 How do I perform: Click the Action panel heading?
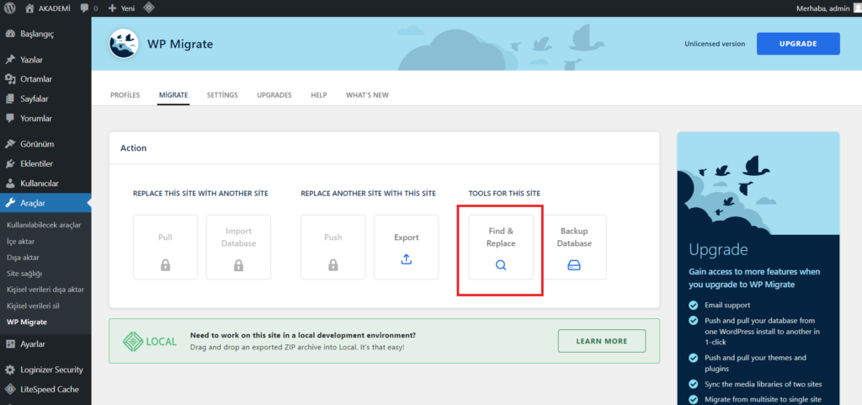tap(134, 148)
